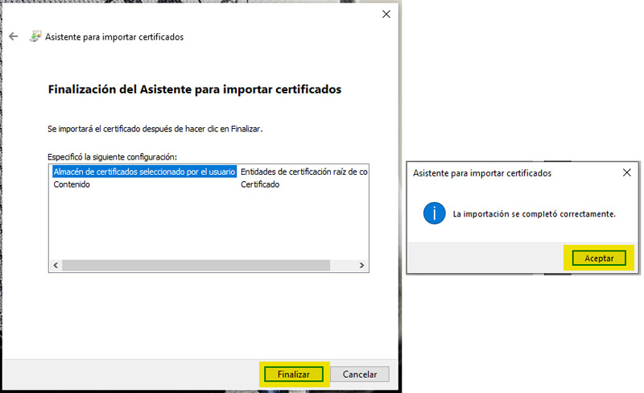This screenshot has height=393, width=644.
Task: Close the certificate import wizard window
Action: [386, 14]
